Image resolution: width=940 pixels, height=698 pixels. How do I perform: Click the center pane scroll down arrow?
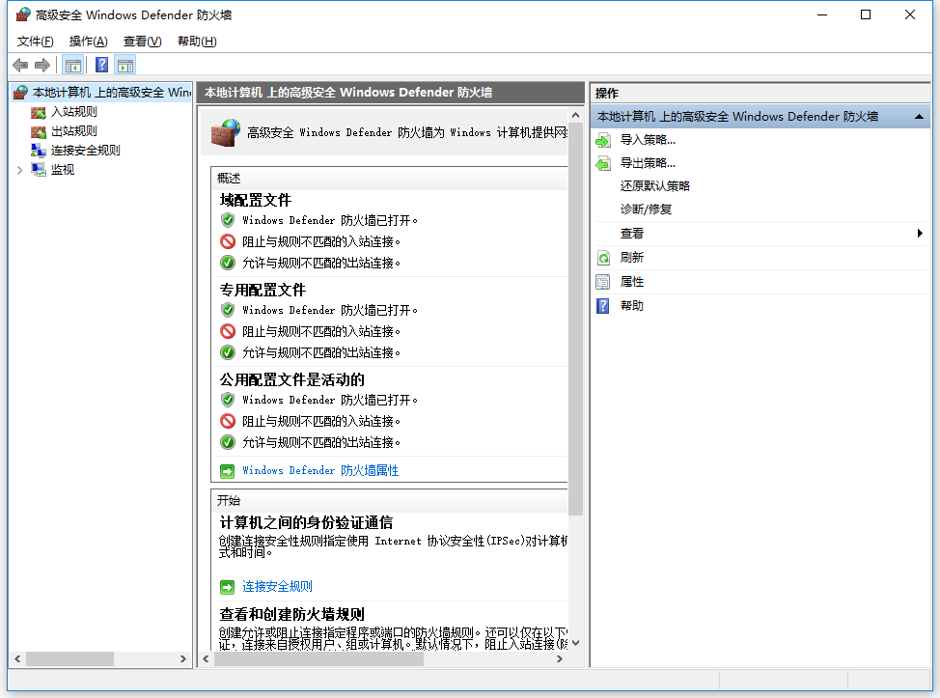(575, 643)
